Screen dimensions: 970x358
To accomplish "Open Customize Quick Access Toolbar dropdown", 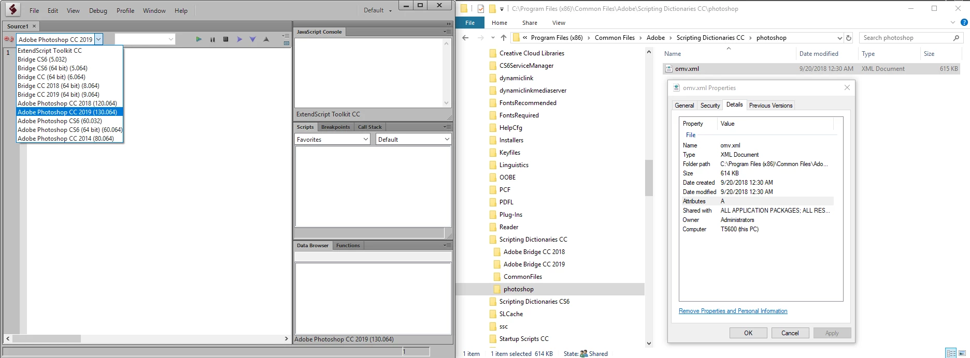I will pos(502,9).
